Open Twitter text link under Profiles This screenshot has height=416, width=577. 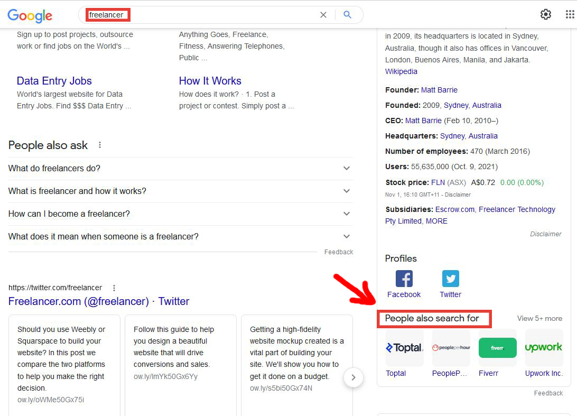tap(450, 294)
